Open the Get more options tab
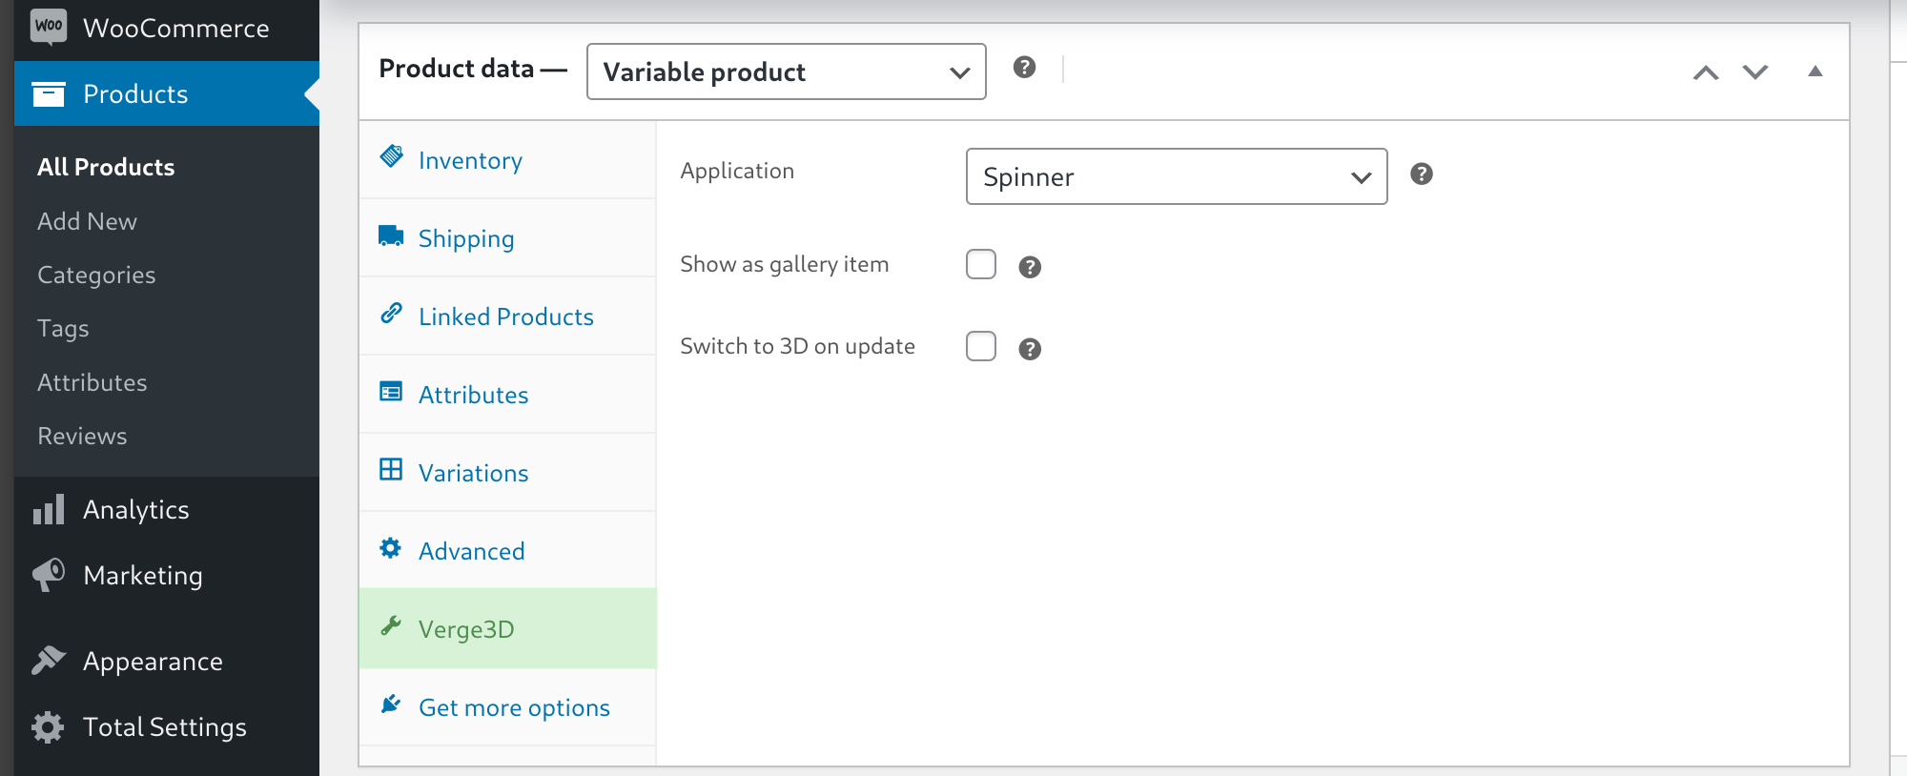Image resolution: width=1907 pixels, height=776 pixels. pos(507,707)
